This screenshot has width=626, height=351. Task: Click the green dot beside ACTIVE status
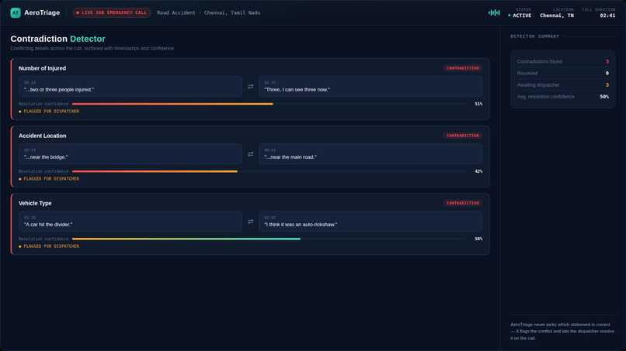509,15
